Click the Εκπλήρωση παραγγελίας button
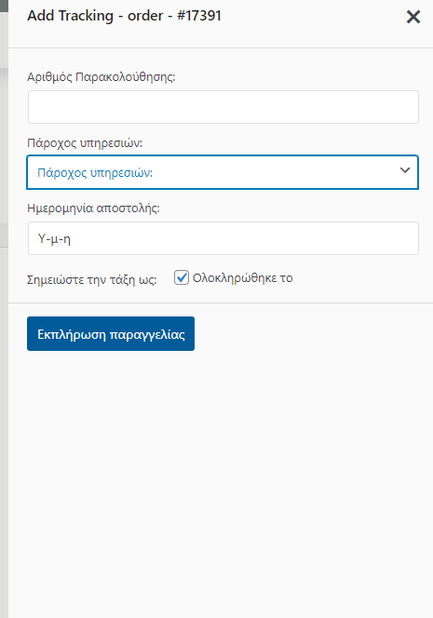Viewport: 433px width, 618px height. [x=111, y=333]
